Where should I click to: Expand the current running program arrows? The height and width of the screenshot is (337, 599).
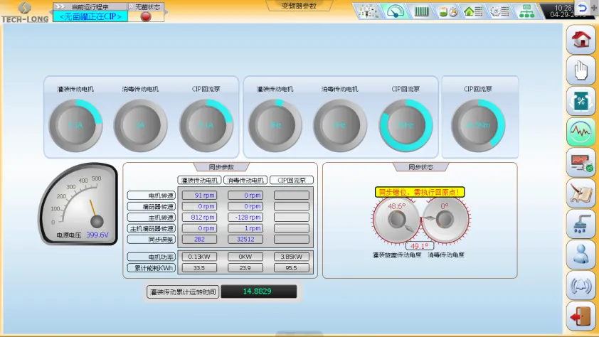click(60, 6)
